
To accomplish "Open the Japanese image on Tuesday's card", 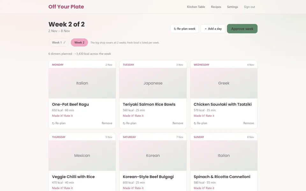I will (153, 83).
